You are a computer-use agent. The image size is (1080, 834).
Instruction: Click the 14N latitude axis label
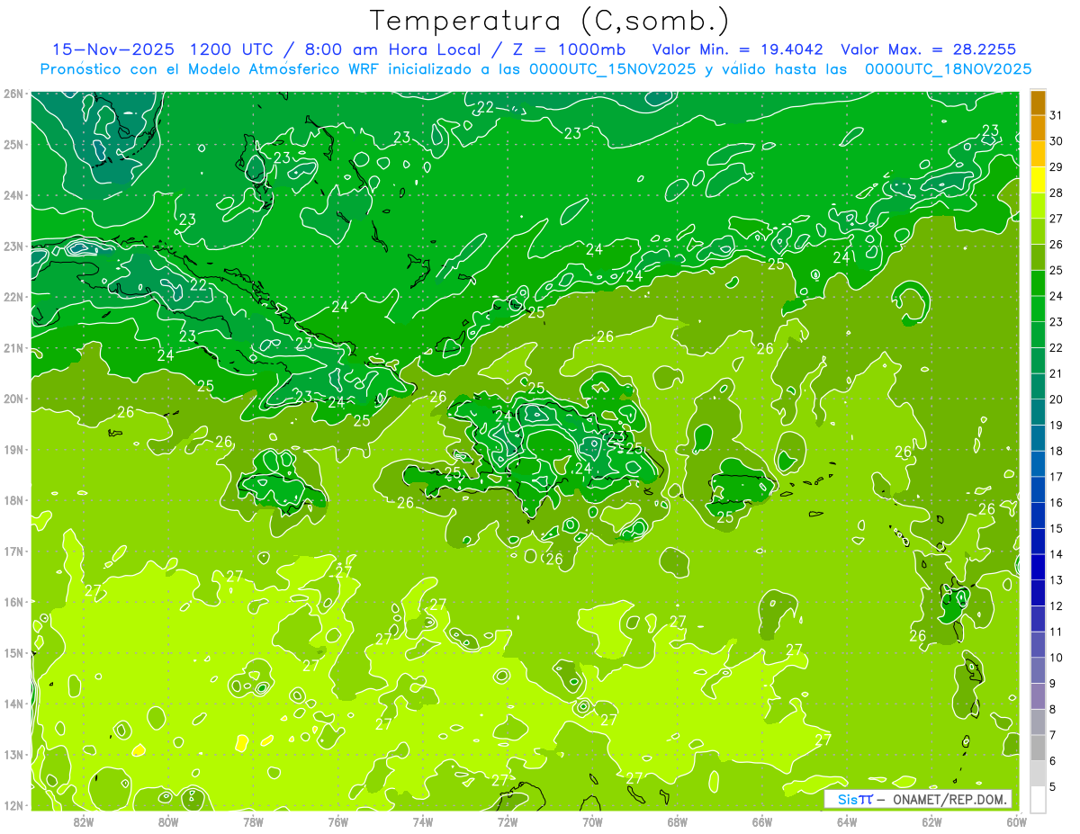click(x=13, y=704)
